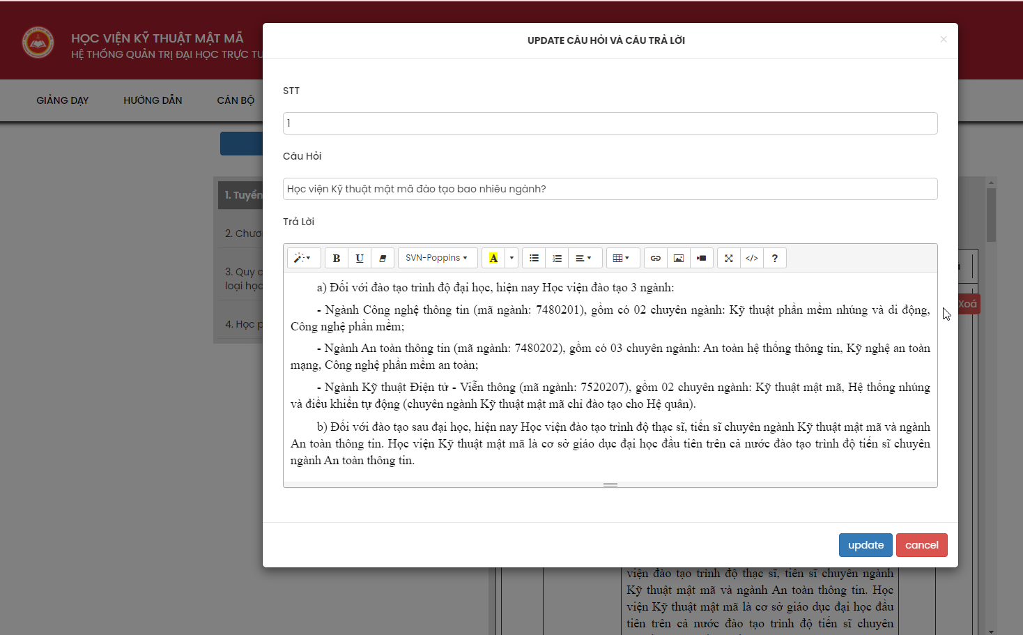Open HƯỚNG DẪN menu in background page
1023x635 pixels.
click(153, 100)
